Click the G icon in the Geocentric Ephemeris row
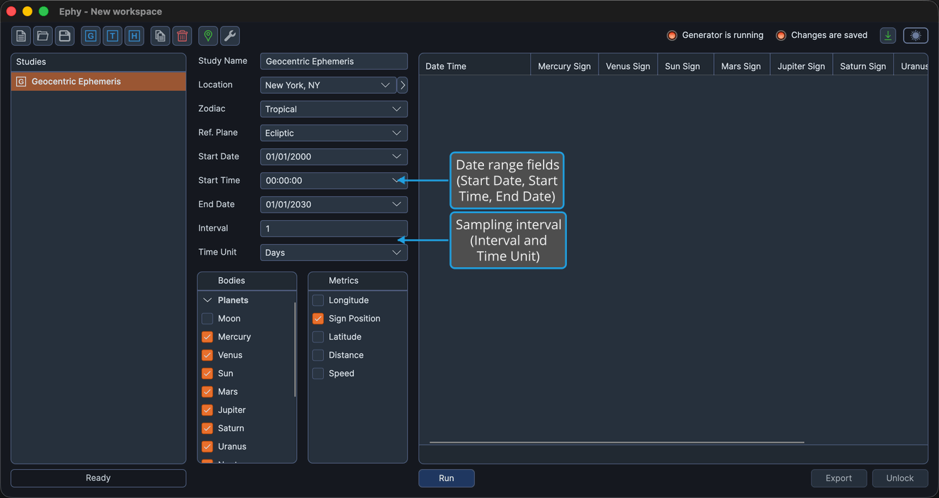The image size is (939, 498). [x=21, y=82]
